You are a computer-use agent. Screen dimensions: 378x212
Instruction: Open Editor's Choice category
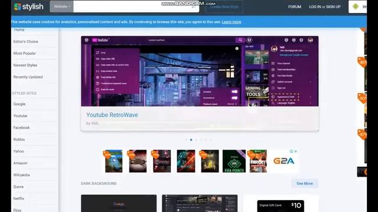click(x=25, y=42)
